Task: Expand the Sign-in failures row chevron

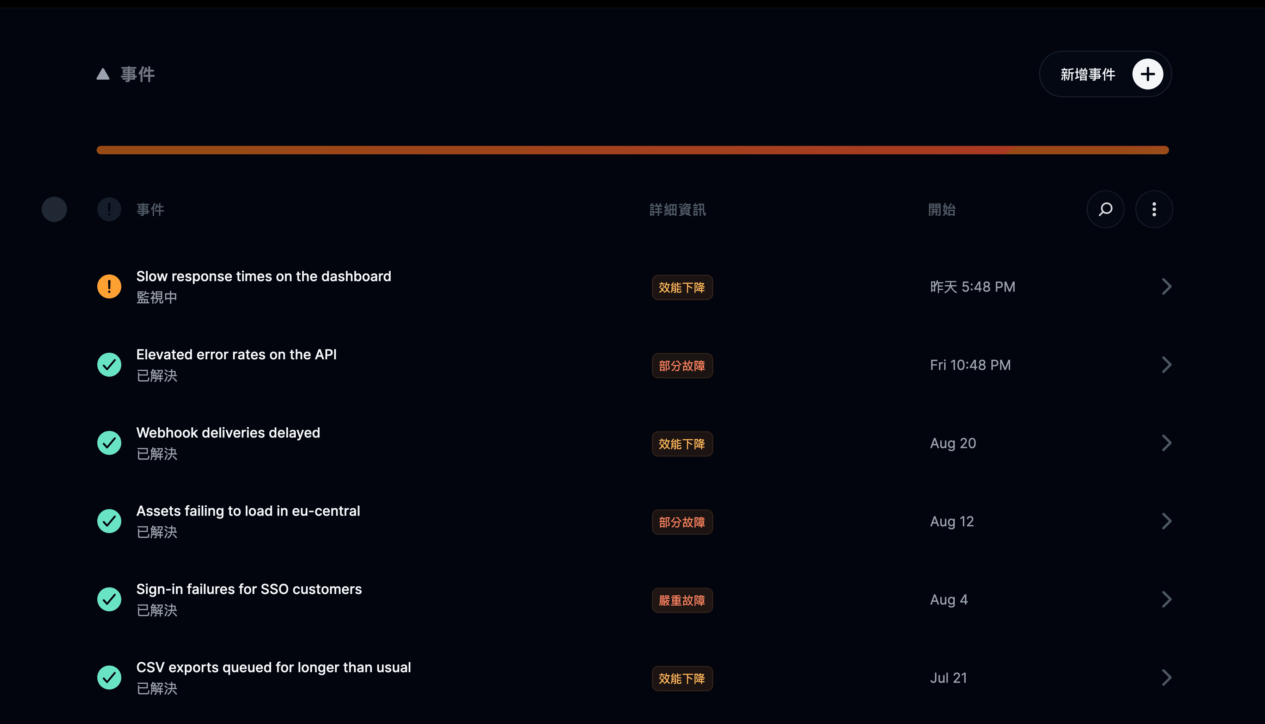Action: (1167, 600)
